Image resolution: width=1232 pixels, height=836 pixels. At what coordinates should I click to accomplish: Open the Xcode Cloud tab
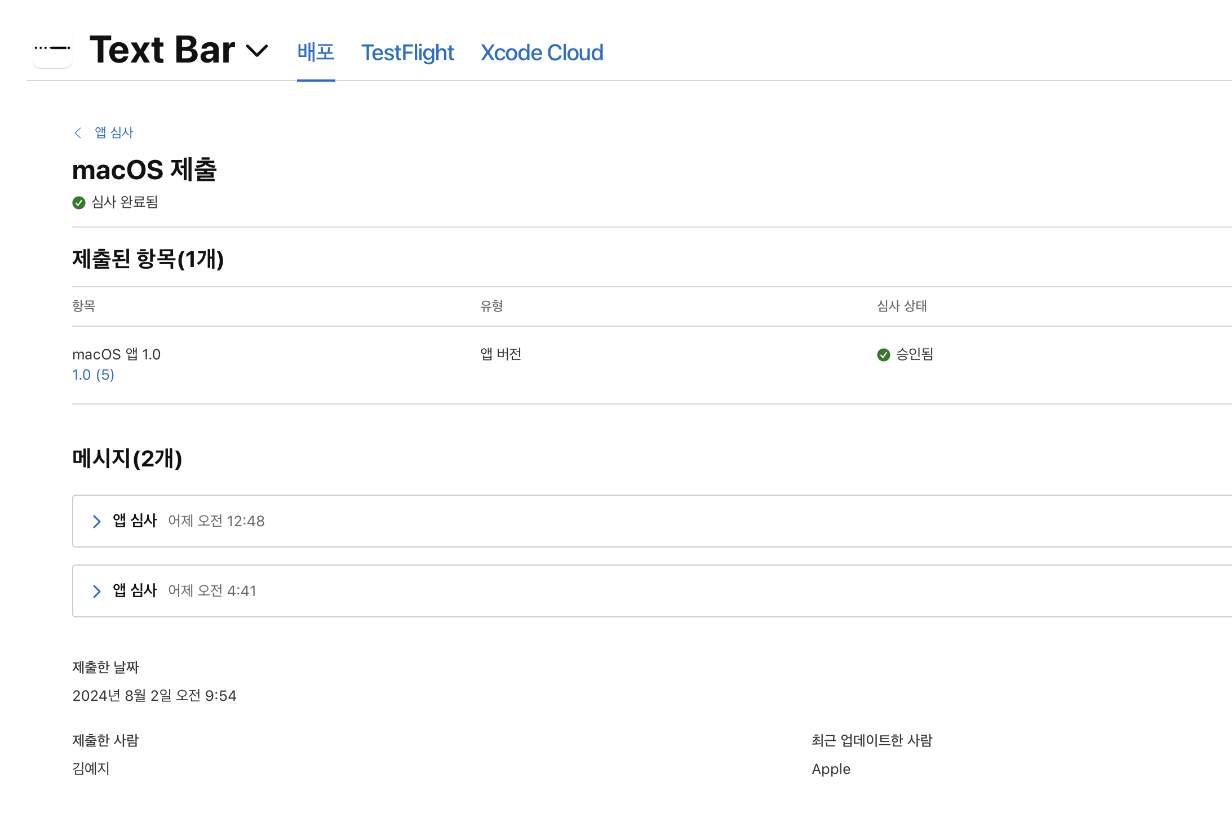tap(542, 52)
